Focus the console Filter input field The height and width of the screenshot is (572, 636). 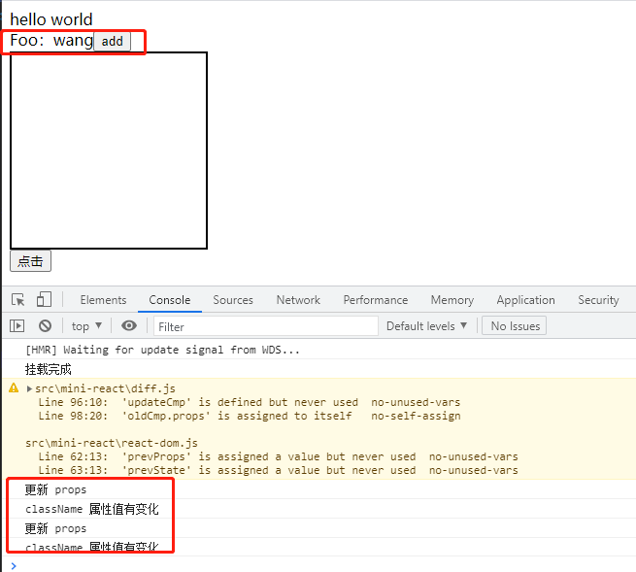coord(266,326)
